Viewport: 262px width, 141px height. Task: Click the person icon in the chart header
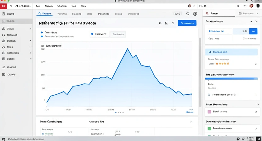pos(166,23)
